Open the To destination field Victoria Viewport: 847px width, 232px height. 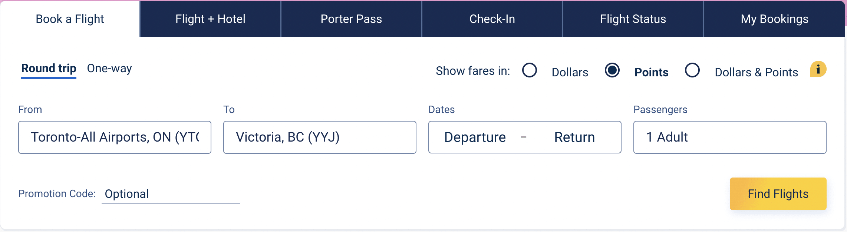320,137
